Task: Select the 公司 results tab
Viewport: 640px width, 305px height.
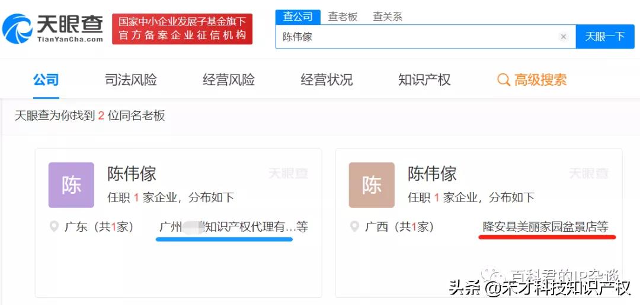Action: [x=46, y=79]
